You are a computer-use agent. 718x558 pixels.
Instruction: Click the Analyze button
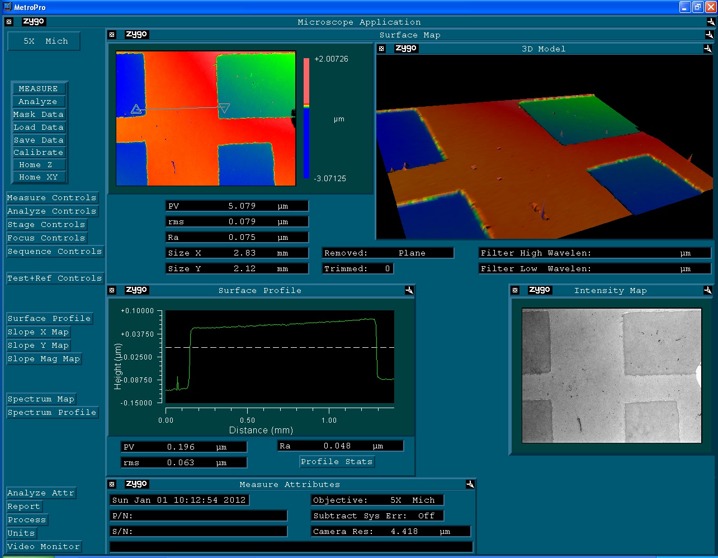[x=38, y=102]
